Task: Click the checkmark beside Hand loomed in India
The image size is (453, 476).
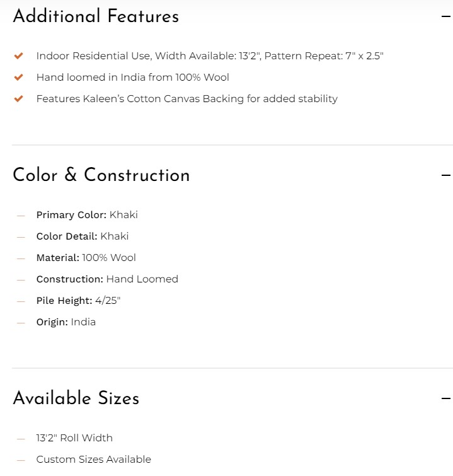Action: pyautogui.click(x=19, y=78)
